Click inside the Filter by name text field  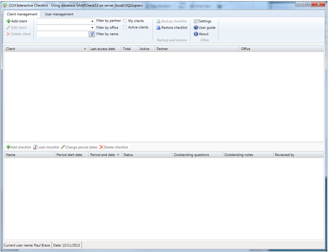(x=63, y=34)
